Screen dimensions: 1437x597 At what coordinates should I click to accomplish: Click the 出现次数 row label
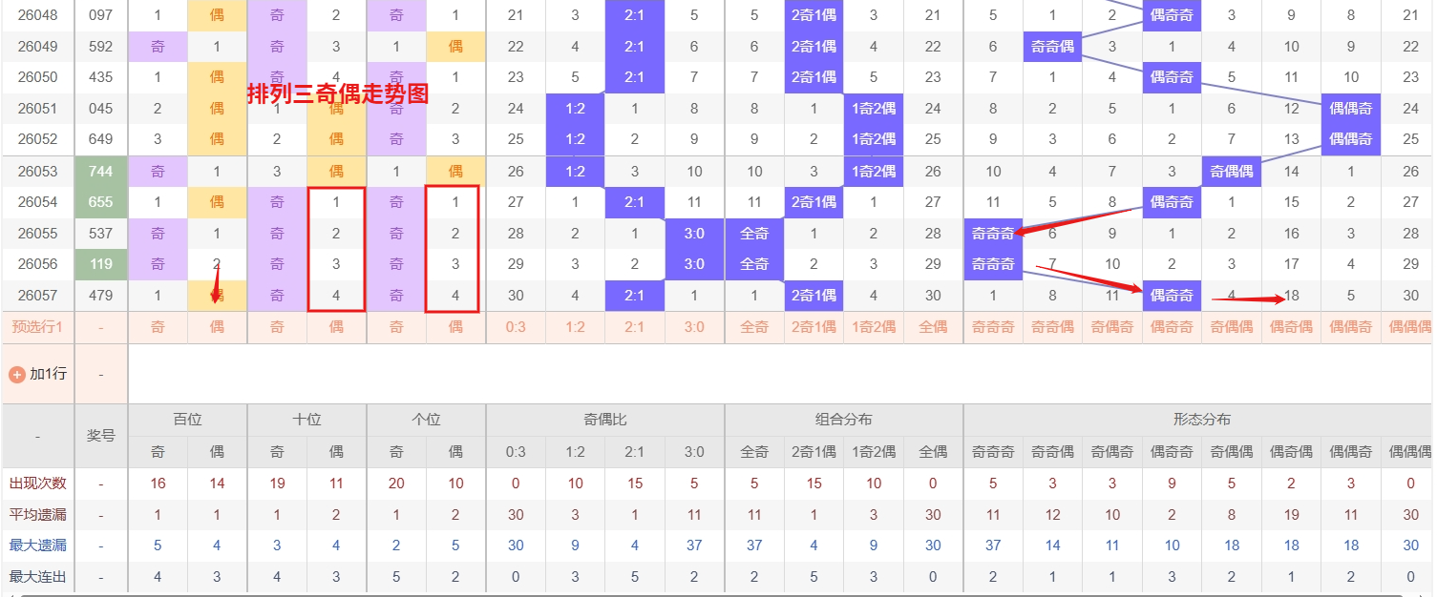(37, 484)
